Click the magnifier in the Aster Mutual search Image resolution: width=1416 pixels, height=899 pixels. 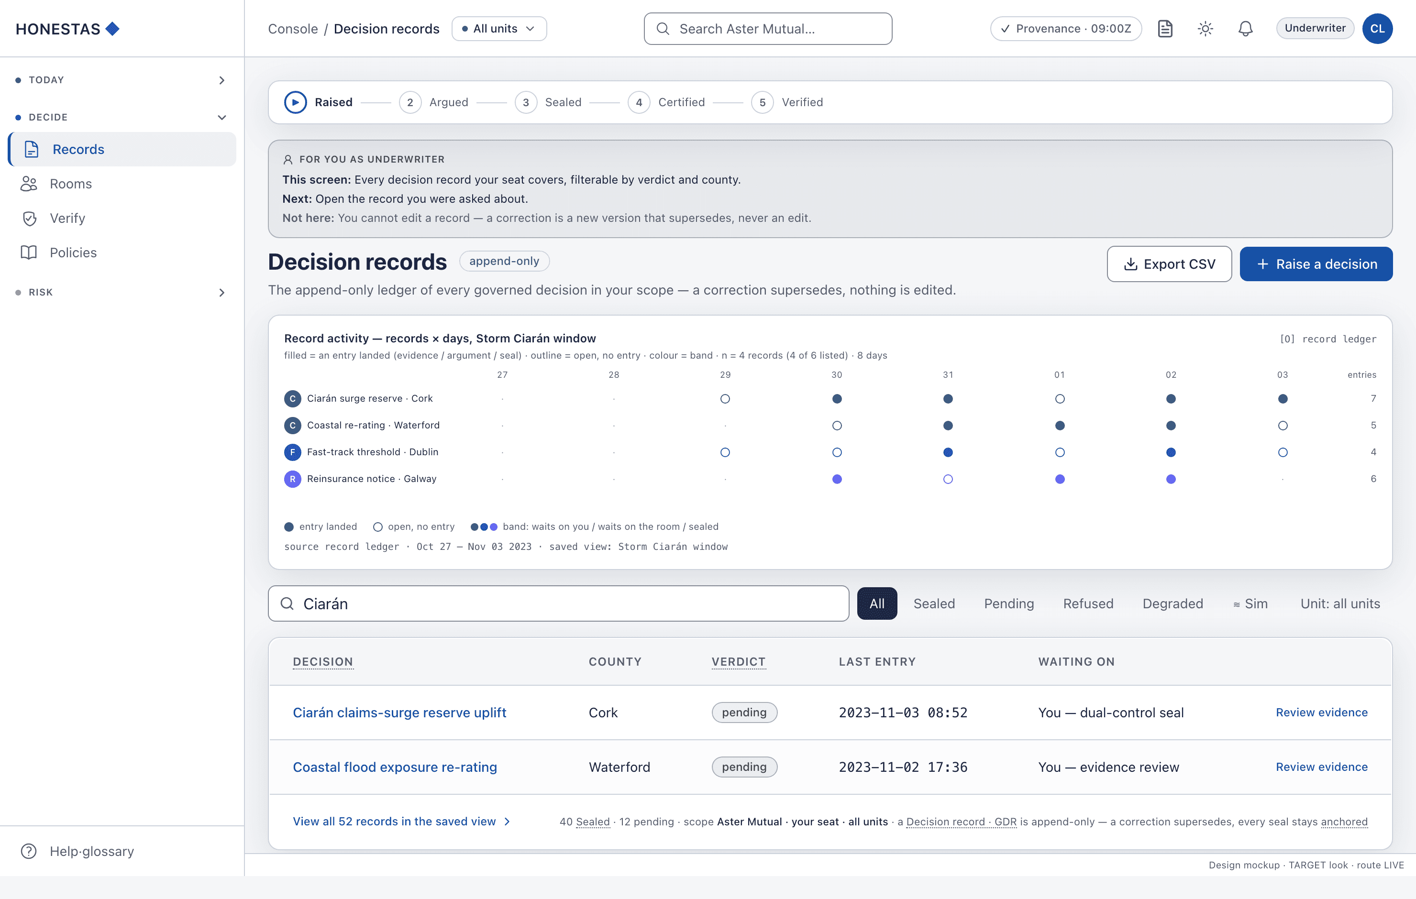pyautogui.click(x=663, y=29)
